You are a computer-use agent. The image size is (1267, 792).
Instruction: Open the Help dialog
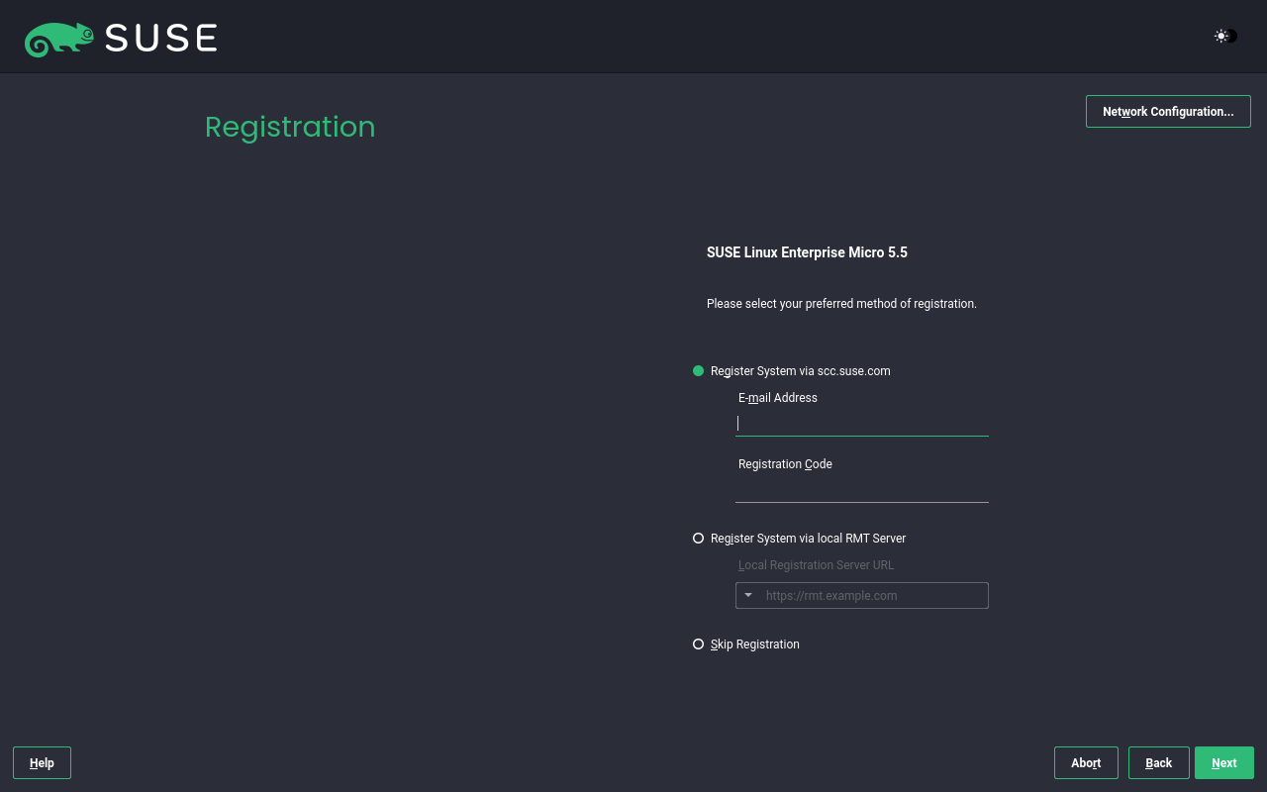coord(42,763)
